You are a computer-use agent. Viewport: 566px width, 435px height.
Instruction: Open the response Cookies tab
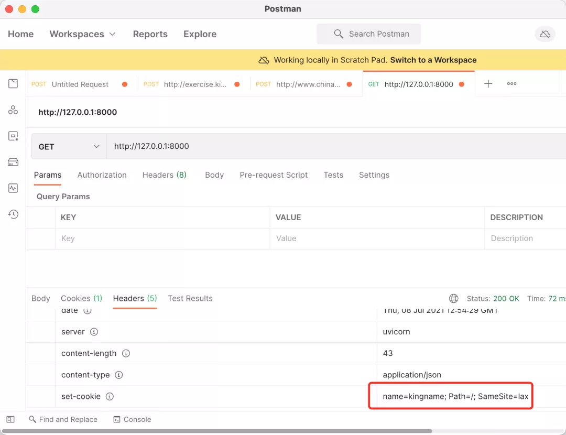pos(81,298)
